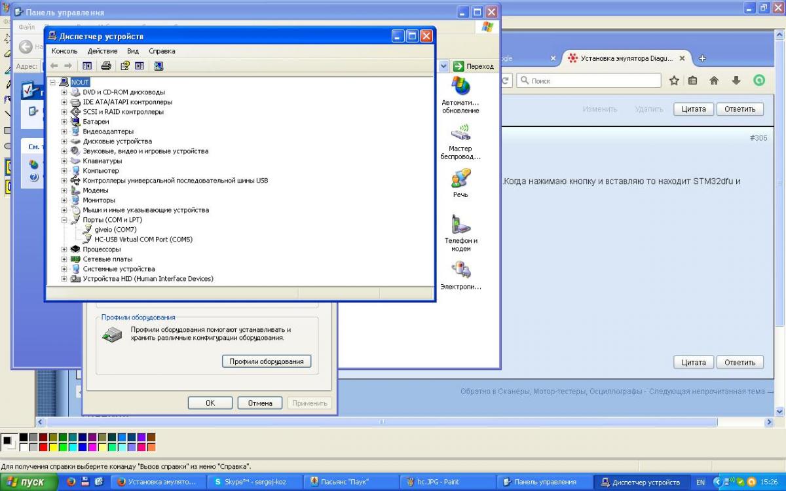Select the giveio (COM7) port device
Image resolution: width=786 pixels, height=491 pixels.
click(115, 230)
